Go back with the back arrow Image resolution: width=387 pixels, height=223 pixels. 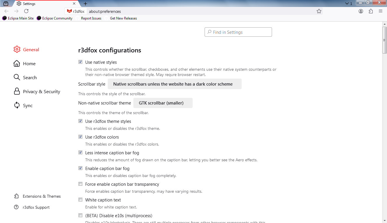click(6, 11)
